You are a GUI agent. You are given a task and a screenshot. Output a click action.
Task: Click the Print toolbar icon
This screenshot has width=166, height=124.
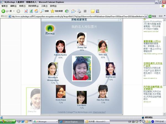click(79, 11)
